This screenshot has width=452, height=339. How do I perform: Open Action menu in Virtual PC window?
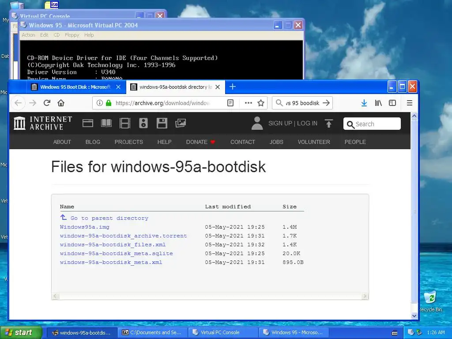(28, 35)
